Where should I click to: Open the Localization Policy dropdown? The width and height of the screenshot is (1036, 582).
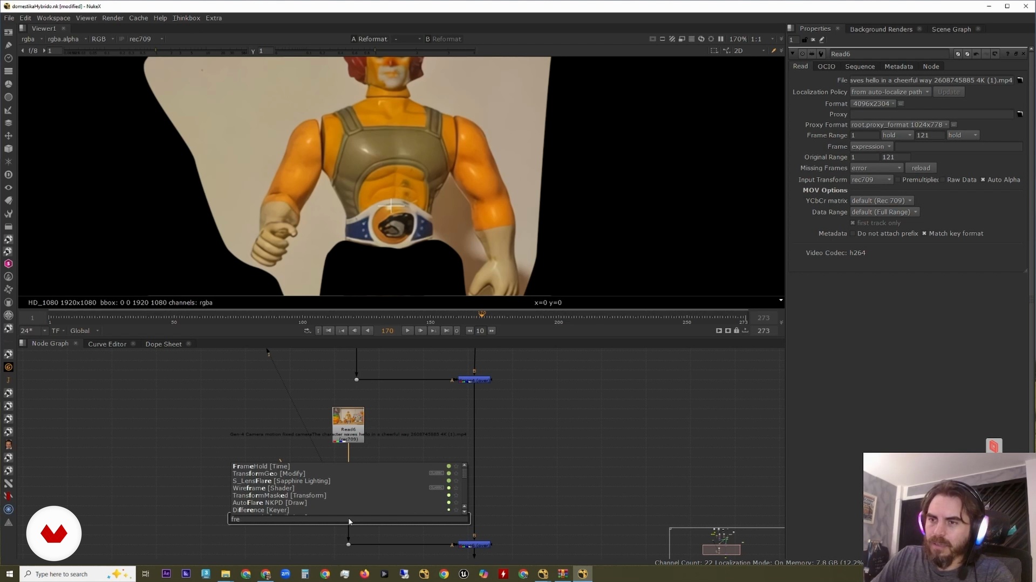click(x=890, y=92)
